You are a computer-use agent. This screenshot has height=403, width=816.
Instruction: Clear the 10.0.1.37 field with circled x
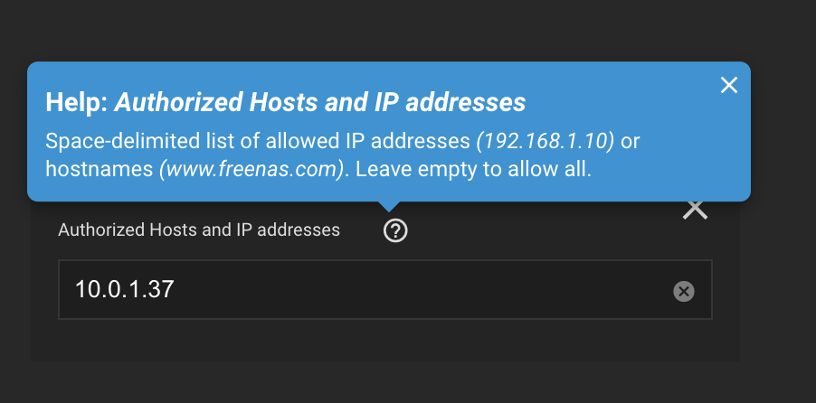[684, 291]
